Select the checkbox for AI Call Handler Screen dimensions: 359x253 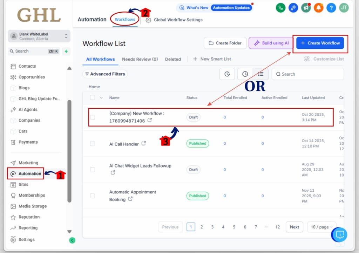click(93, 144)
